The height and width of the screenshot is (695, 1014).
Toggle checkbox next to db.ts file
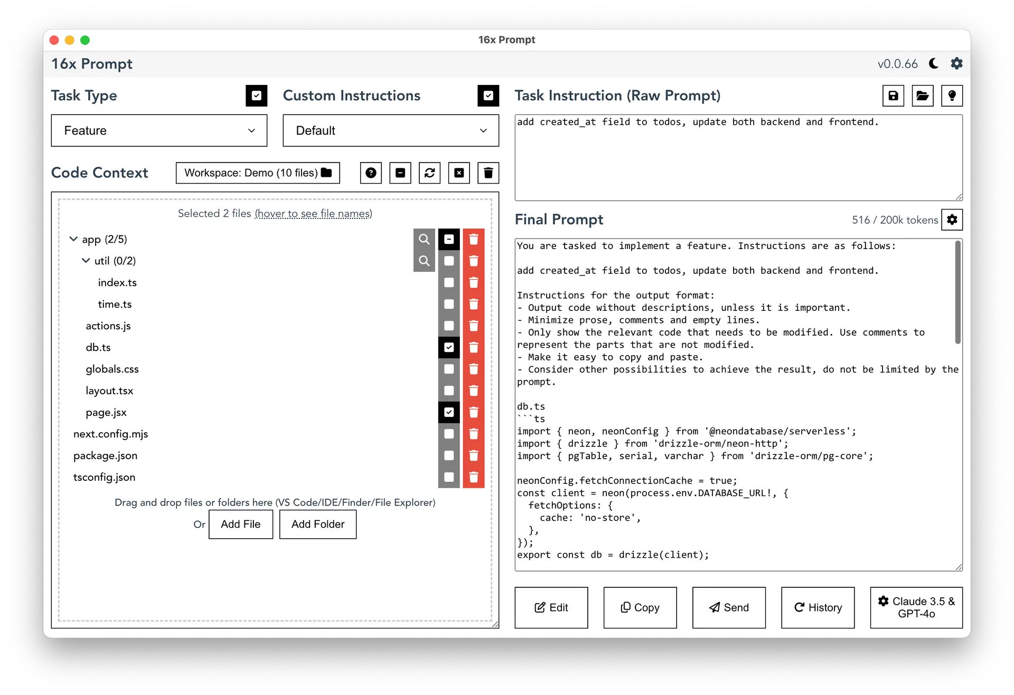tap(448, 347)
